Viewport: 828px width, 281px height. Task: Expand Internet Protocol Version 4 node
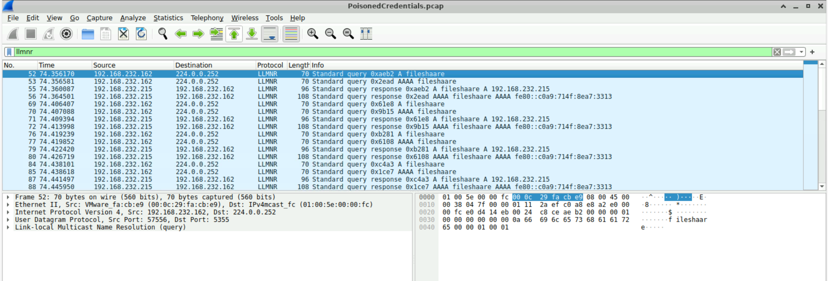[8, 212]
